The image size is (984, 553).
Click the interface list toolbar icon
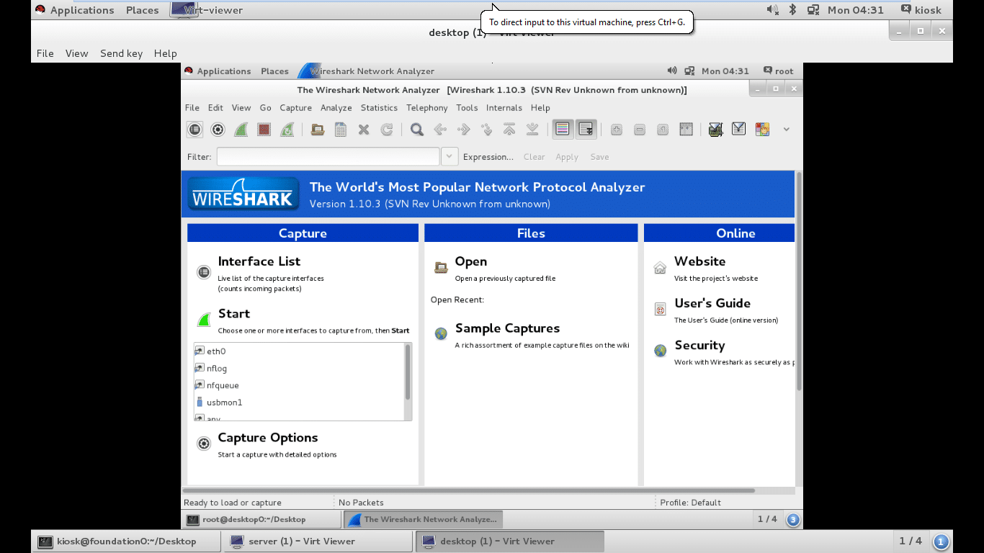click(194, 130)
